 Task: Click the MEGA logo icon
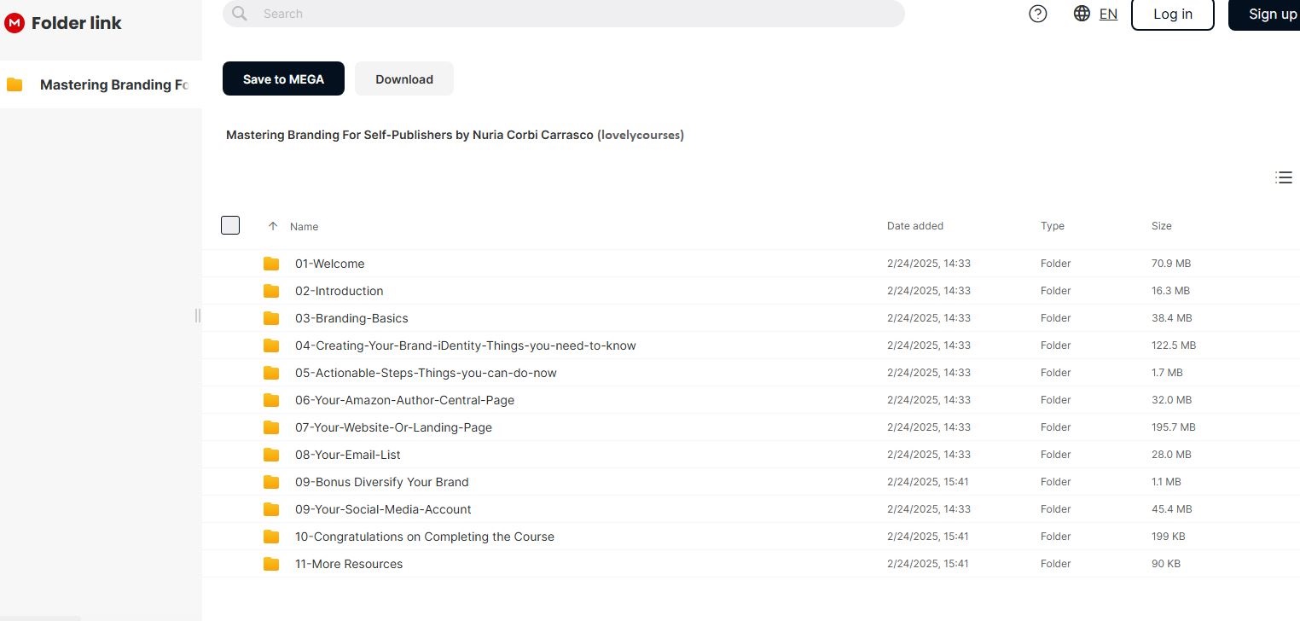coord(14,24)
